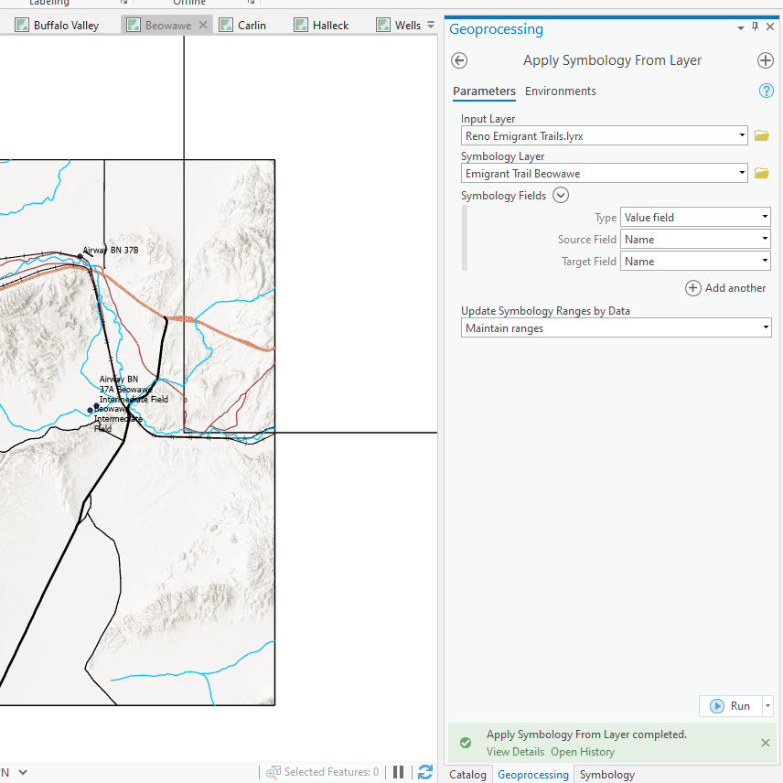Screen dimensions: 783x783
Task: Toggle pause map drawing in the status bar
Action: tap(398, 771)
